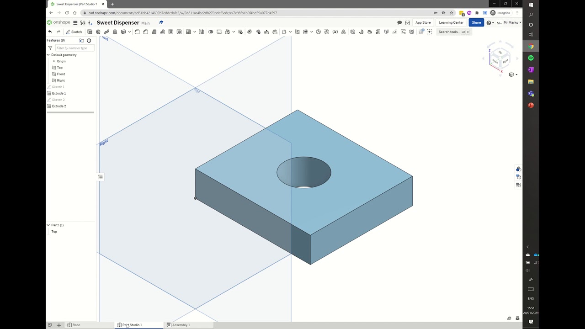Select the Front plane in feature list
Screen dimensions: 585x329
click(61, 74)
